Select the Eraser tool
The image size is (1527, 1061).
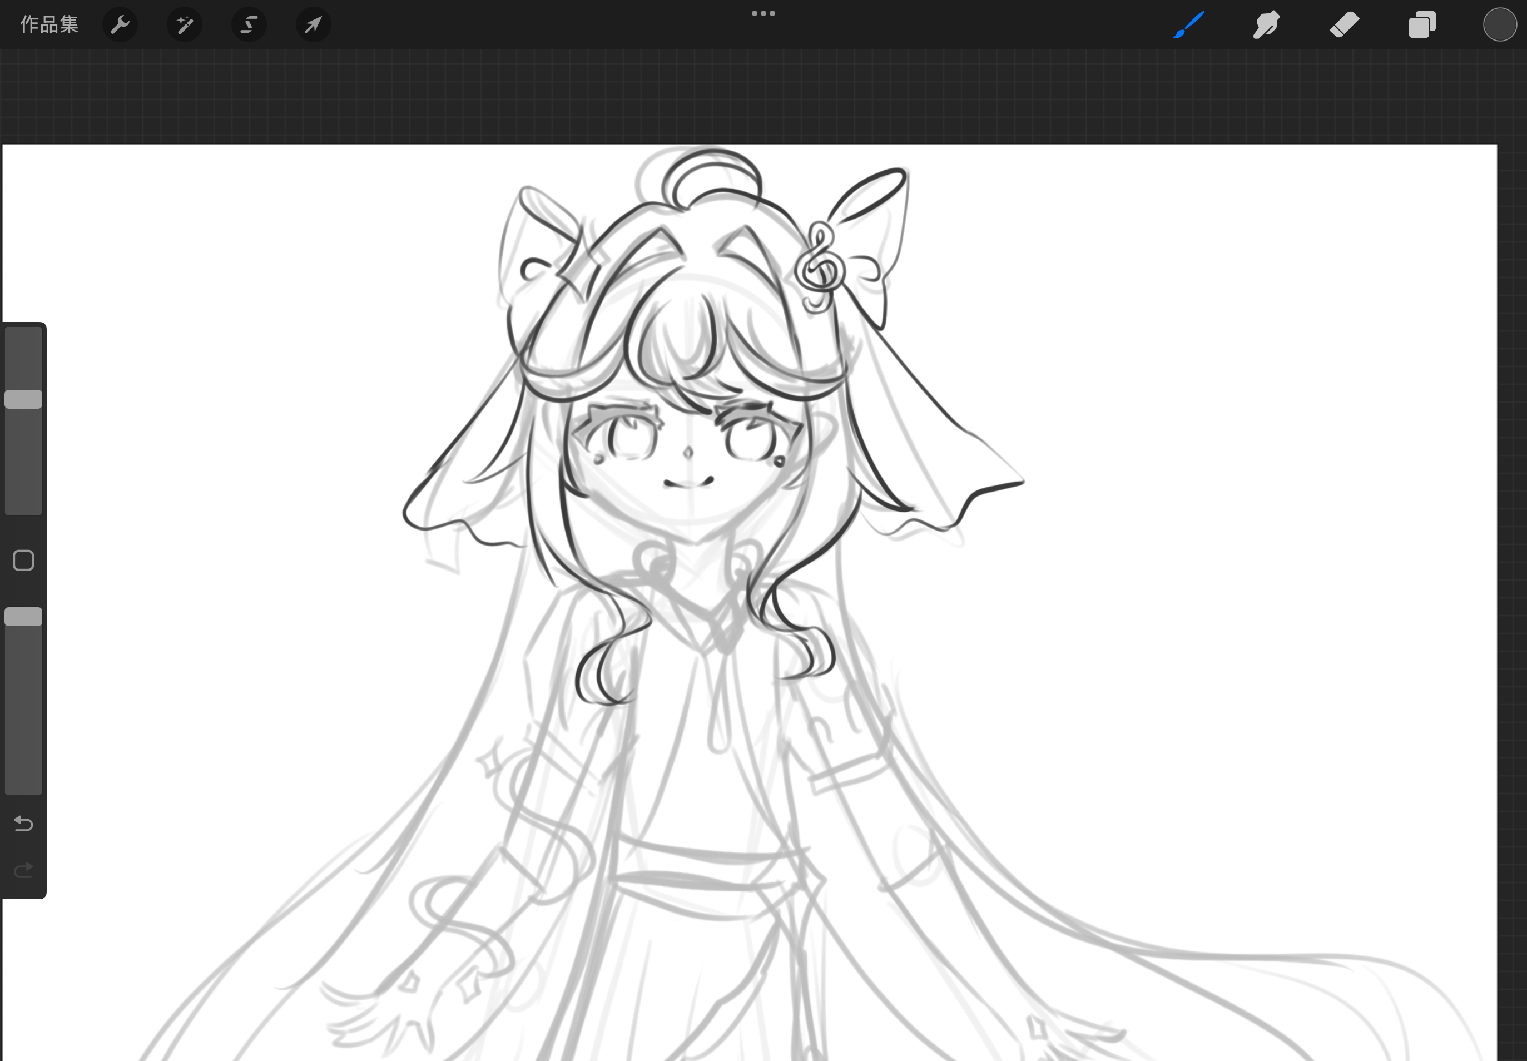coord(1344,24)
